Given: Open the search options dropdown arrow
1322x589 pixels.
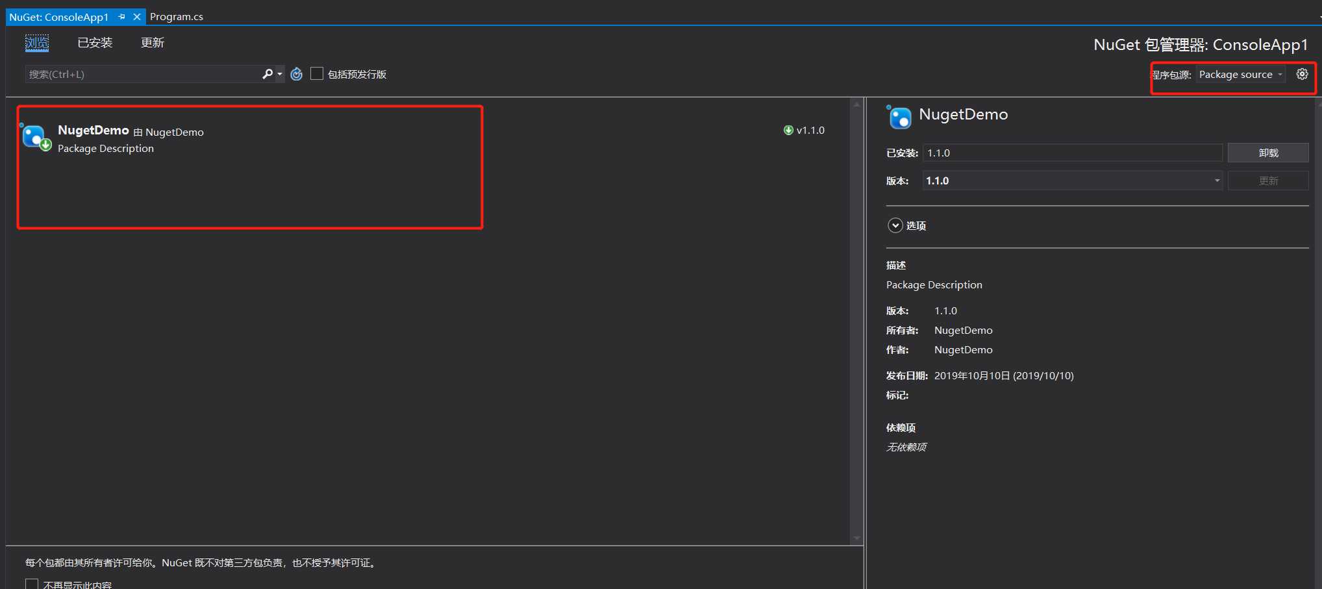Looking at the screenshot, I should tap(280, 74).
